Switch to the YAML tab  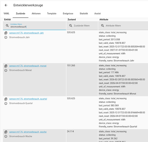pos(7,14)
